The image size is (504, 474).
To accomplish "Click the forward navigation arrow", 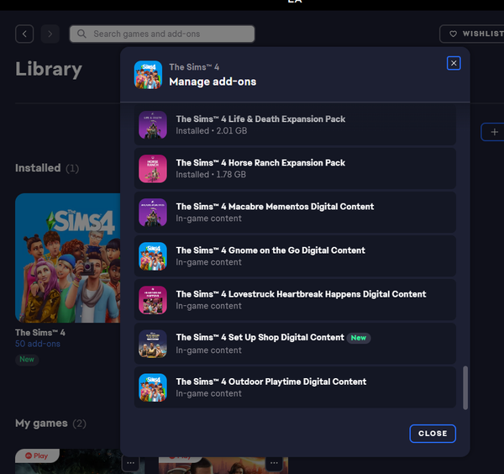I will click(50, 34).
